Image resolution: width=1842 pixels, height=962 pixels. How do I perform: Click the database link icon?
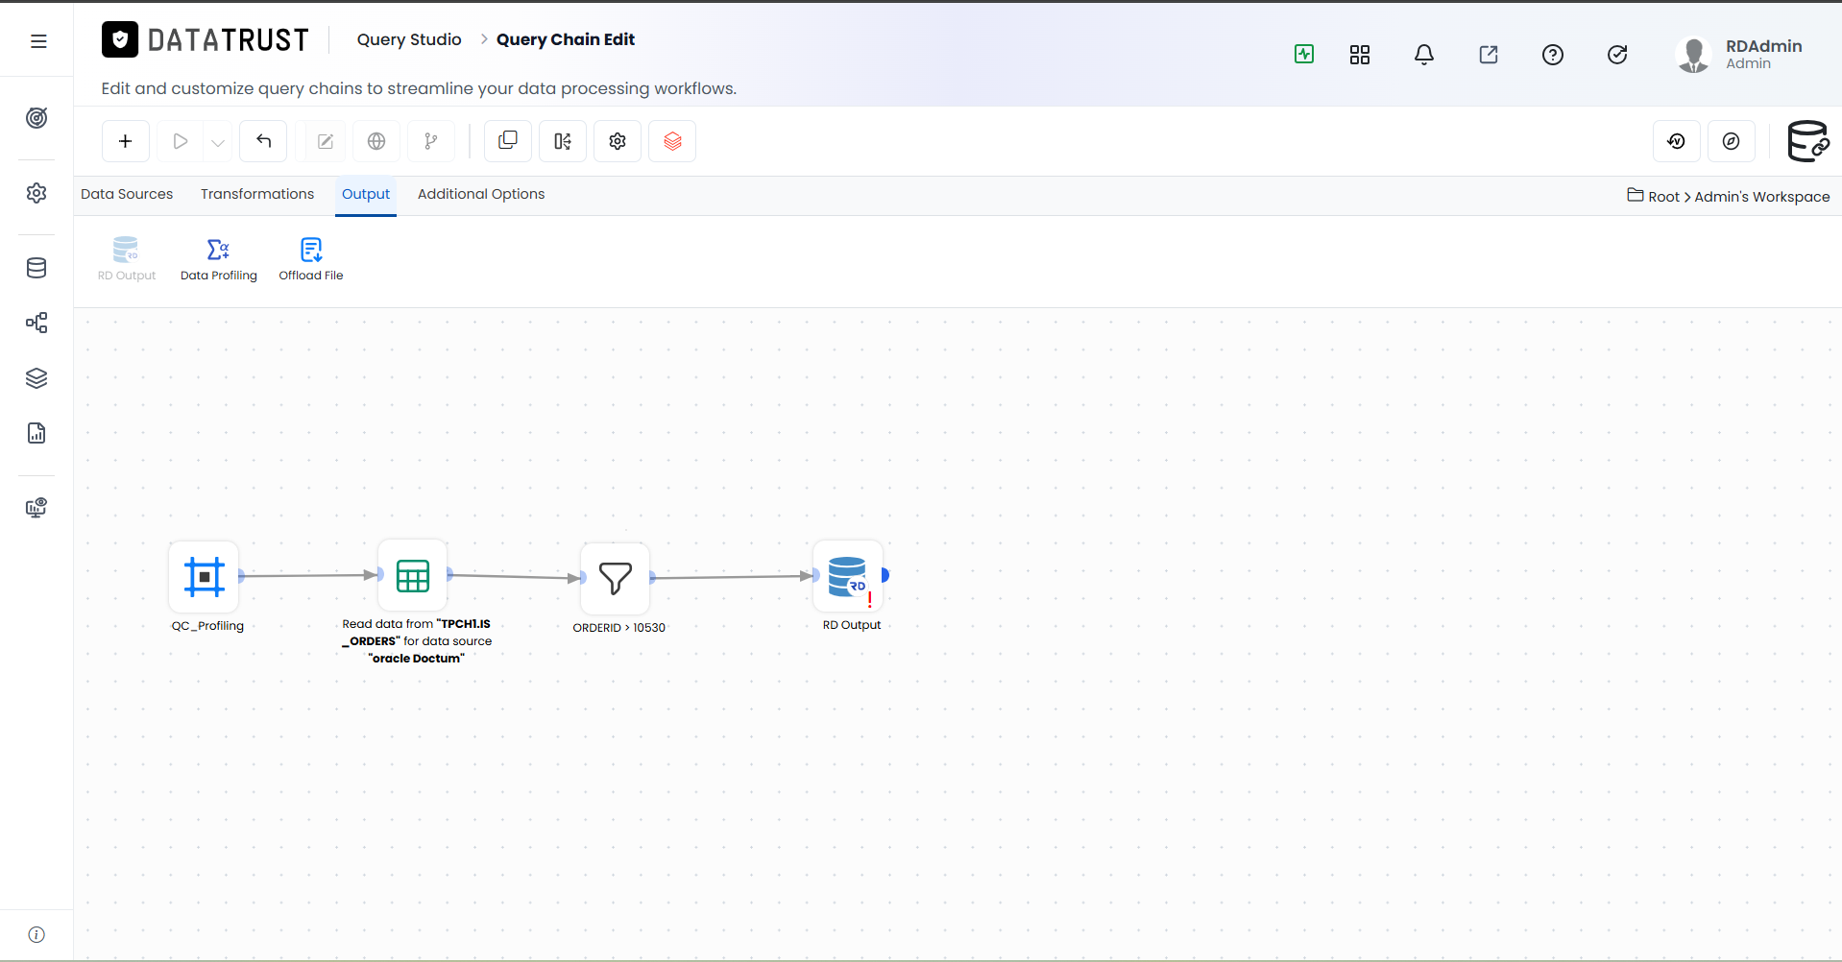pyautogui.click(x=1807, y=141)
